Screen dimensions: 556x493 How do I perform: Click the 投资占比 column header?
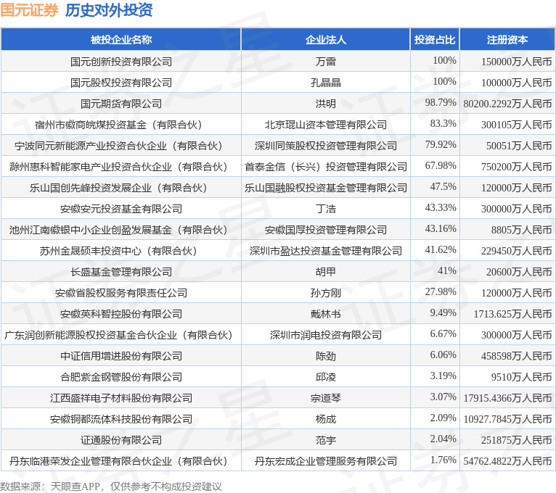(x=435, y=39)
